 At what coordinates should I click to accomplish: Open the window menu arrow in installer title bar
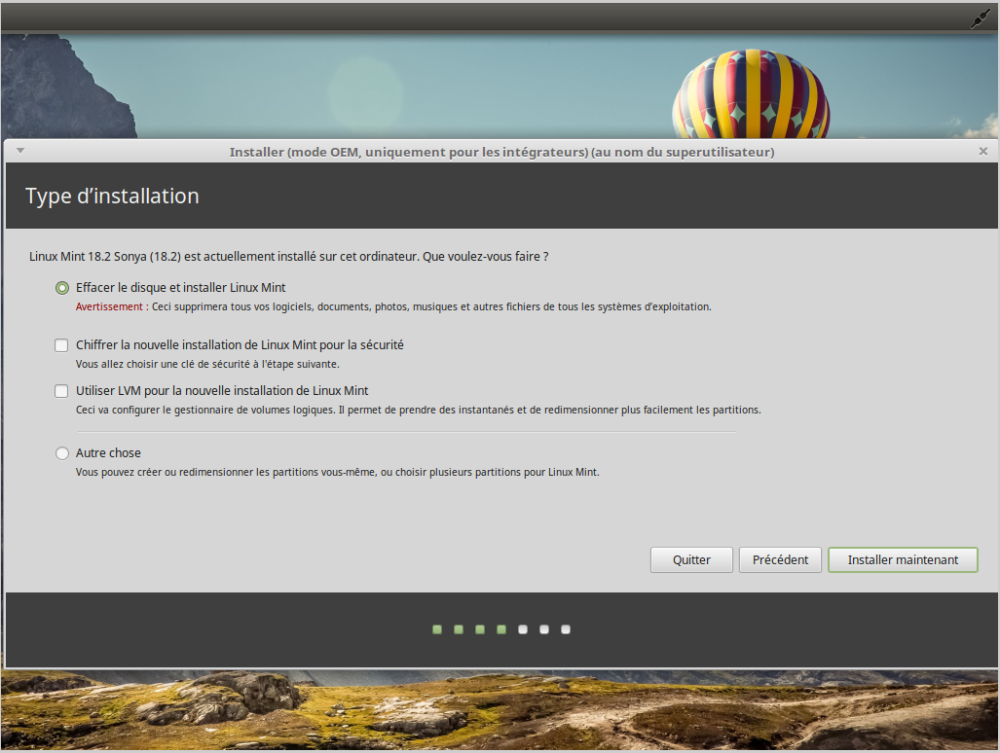coord(19,151)
